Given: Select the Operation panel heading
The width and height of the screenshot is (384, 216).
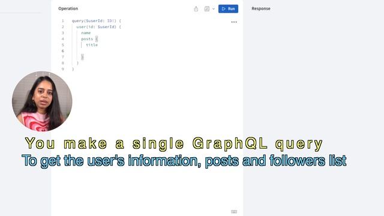Looking at the screenshot, I should [68, 8].
